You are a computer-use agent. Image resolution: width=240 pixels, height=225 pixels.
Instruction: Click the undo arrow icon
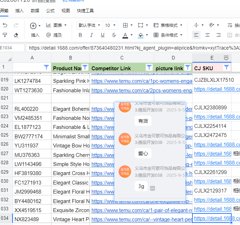(x=5, y=25)
